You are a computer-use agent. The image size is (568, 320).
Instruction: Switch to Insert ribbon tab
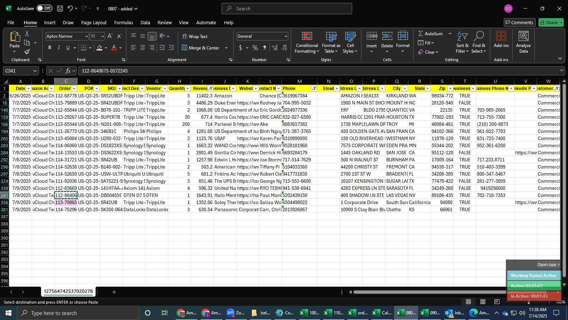[x=50, y=22]
